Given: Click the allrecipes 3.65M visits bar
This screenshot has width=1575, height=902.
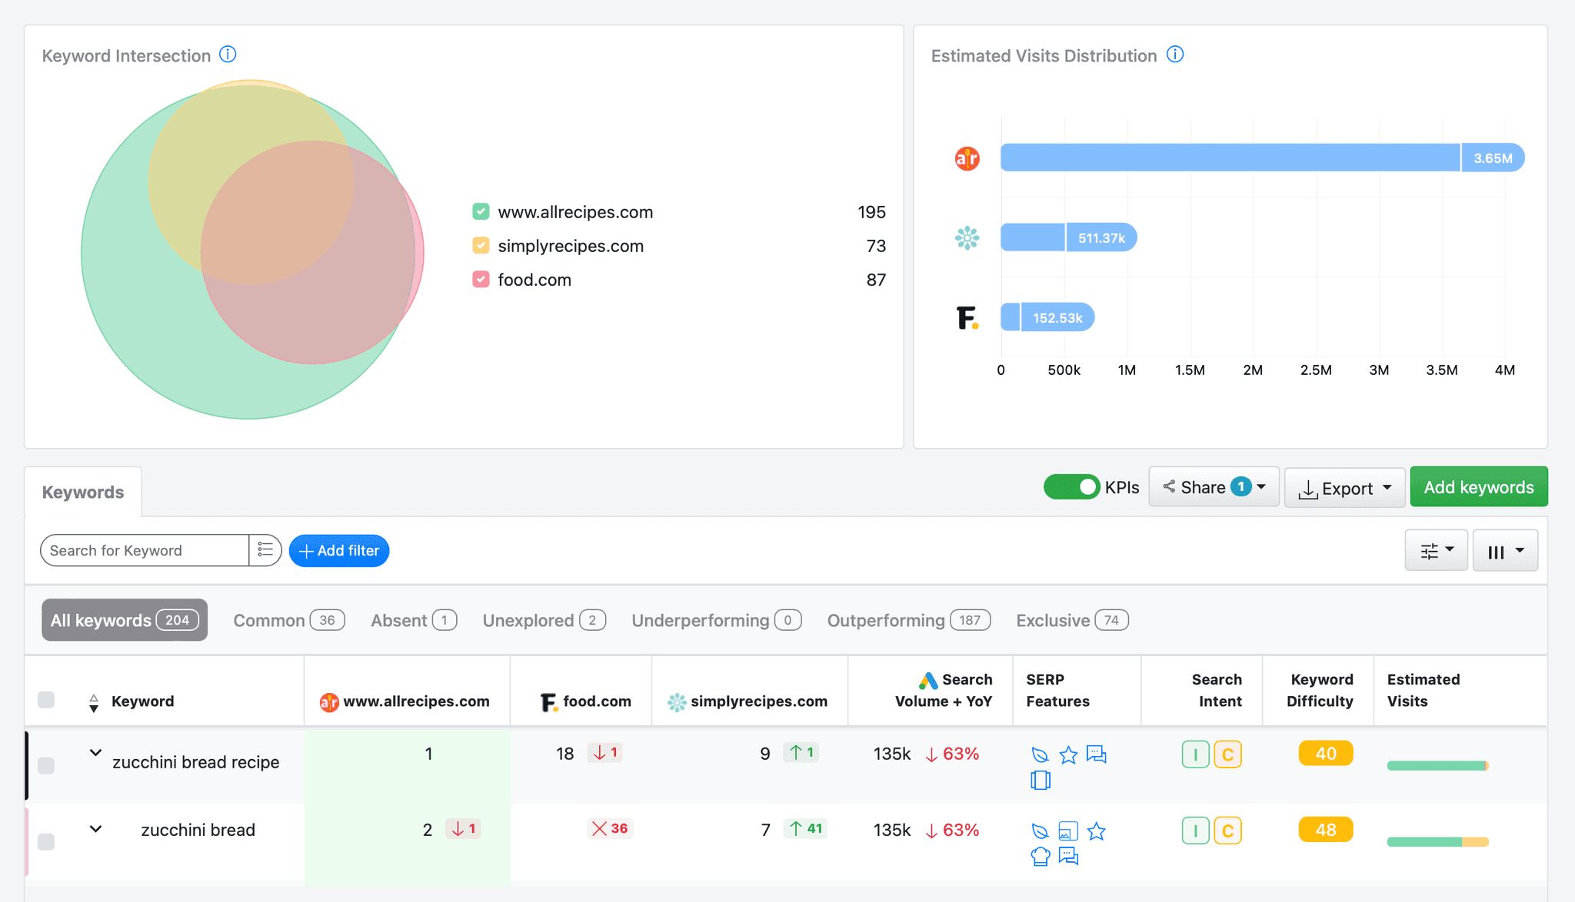Looking at the screenshot, I should 1262,158.
